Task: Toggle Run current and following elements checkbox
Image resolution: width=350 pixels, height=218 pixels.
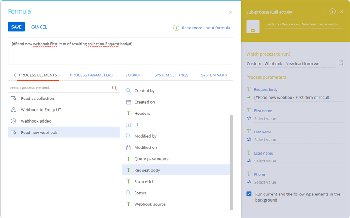Action: point(249,194)
